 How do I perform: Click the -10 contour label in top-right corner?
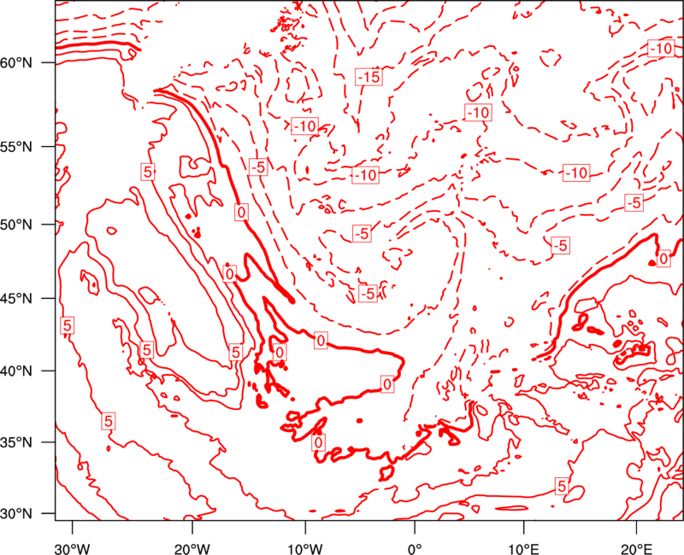(661, 49)
